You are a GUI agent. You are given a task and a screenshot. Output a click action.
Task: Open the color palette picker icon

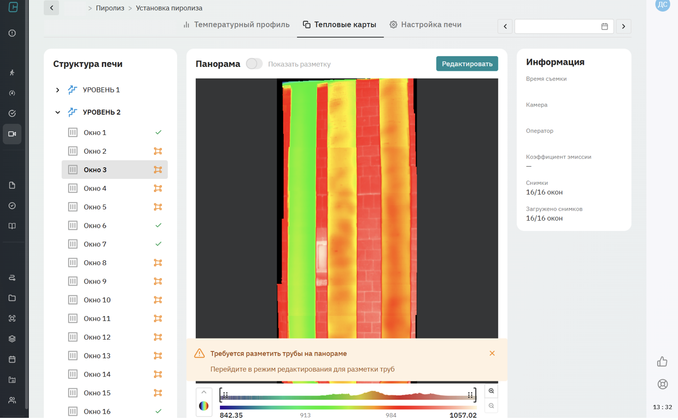click(x=204, y=406)
